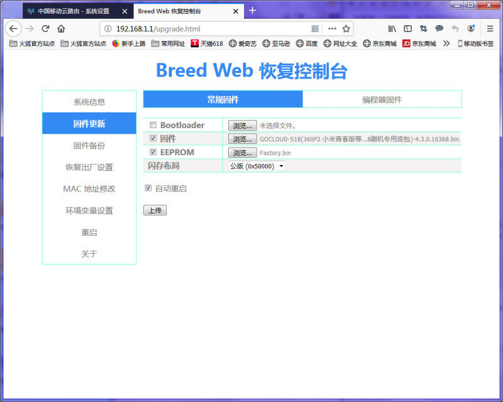The height and width of the screenshot is (402, 503).
Task: Select 固件更新 in the sidebar
Action: [x=89, y=123]
